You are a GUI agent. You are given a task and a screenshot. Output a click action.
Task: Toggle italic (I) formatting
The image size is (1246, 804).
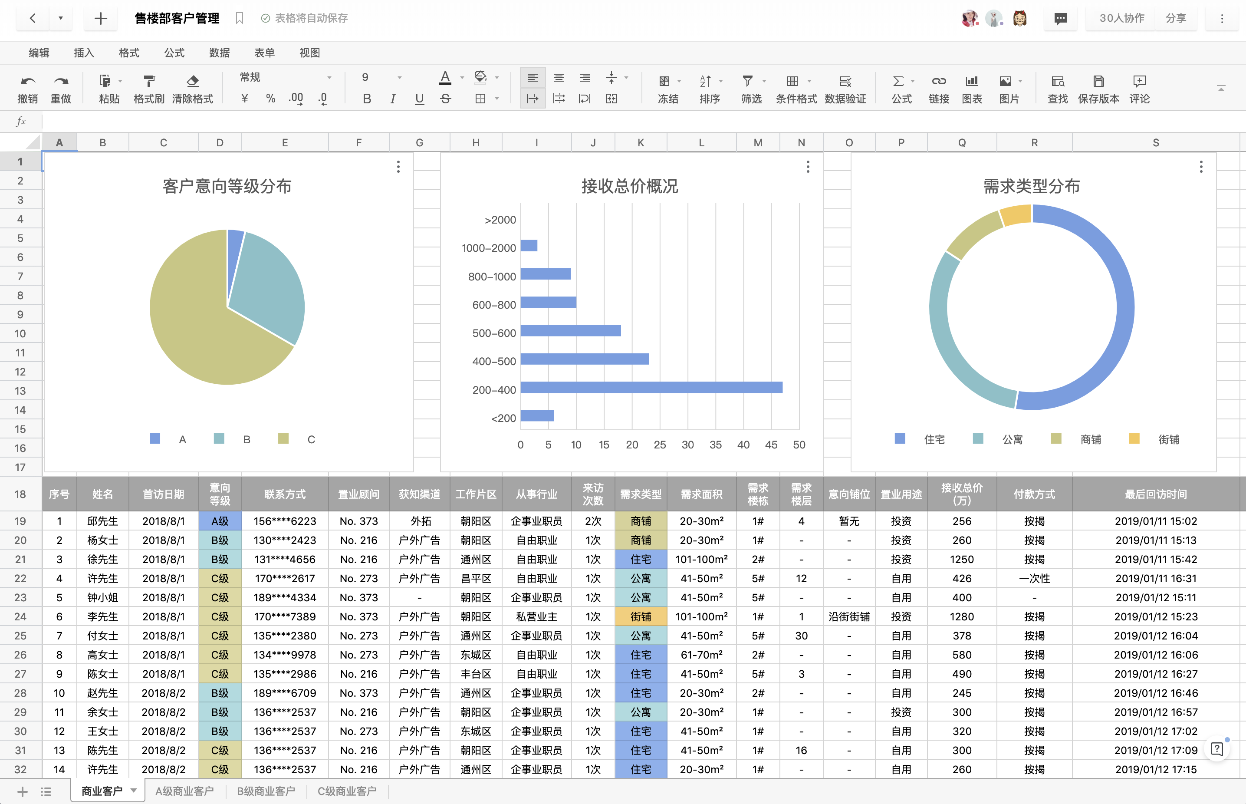[393, 98]
